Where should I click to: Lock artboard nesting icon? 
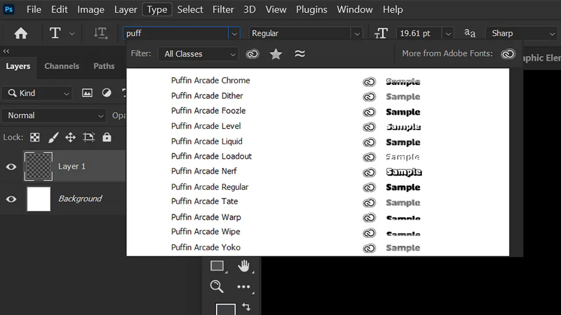click(89, 137)
